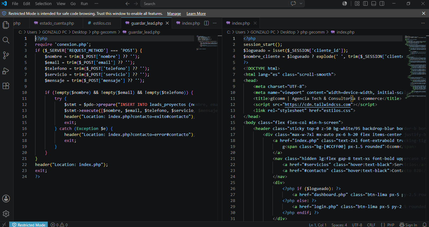Viewport: 429px width, 227px height.
Task: Click index.php in the right breadcrumb
Action: (x=345, y=32)
